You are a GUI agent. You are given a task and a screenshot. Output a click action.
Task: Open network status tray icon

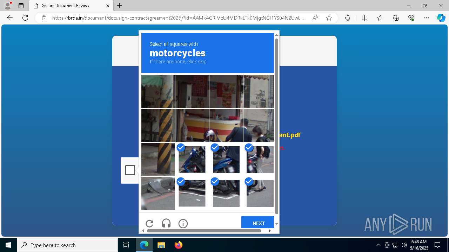(395, 245)
